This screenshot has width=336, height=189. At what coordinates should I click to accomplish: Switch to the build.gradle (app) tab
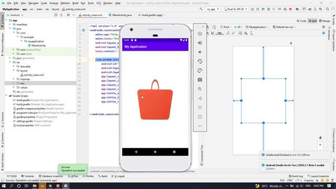(x=152, y=15)
